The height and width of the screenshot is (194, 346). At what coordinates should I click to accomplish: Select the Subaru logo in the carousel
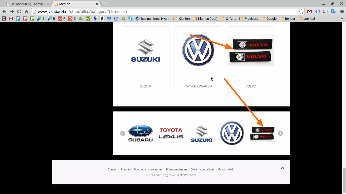(141, 133)
